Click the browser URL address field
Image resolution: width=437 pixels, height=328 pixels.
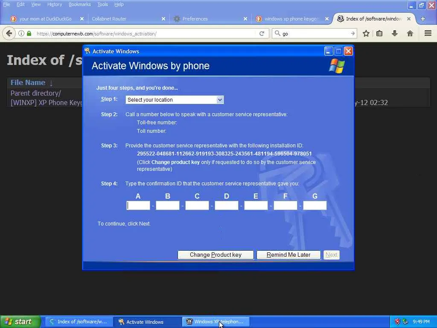[145, 34]
